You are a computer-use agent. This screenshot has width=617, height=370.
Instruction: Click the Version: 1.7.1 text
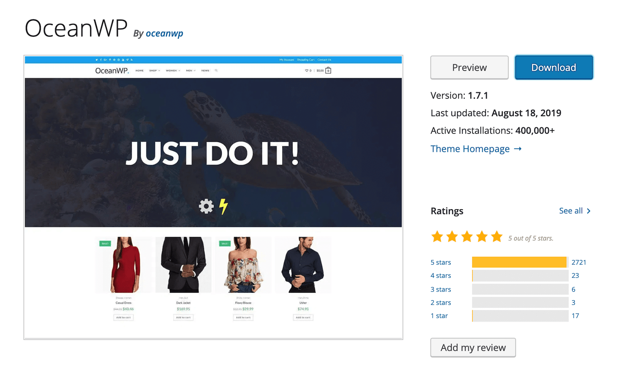pyautogui.click(x=459, y=95)
